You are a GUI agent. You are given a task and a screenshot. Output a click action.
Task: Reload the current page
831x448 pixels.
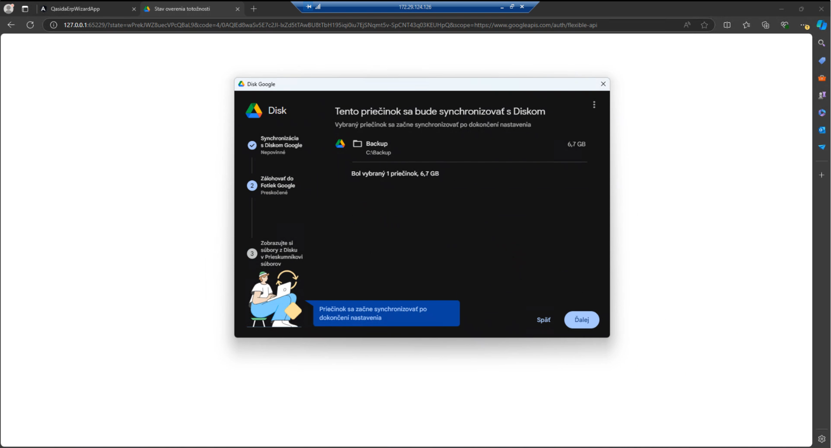click(x=30, y=25)
